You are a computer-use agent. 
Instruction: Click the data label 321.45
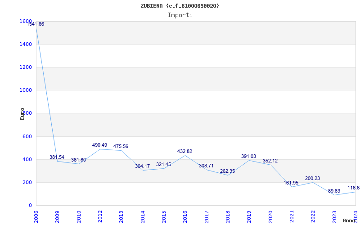pyautogui.click(x=163, y=165)
